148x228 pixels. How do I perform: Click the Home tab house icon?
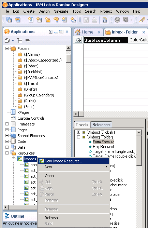click(x=78, y=32)
